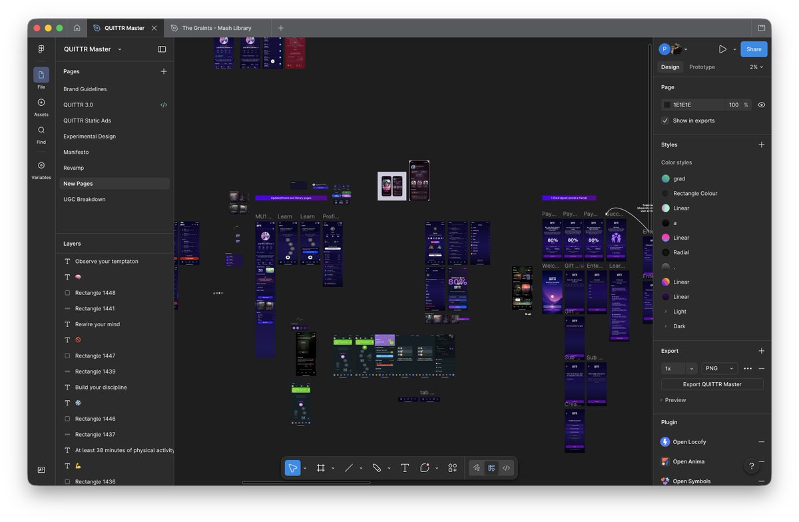This screenshot has height=522, width=799.
Task: Click Export QUITTR Master button
Action: point(712,384)
